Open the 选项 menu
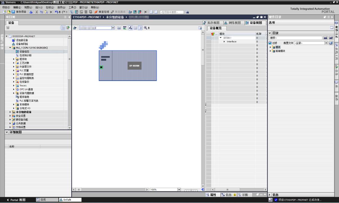 pos(61,7)
